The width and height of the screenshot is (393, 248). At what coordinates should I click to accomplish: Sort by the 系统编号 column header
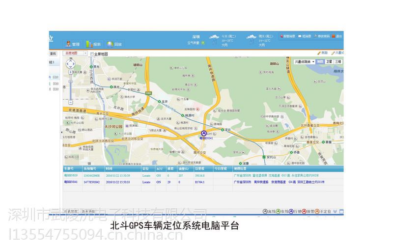pyautogui.click(x=93, y=168)
